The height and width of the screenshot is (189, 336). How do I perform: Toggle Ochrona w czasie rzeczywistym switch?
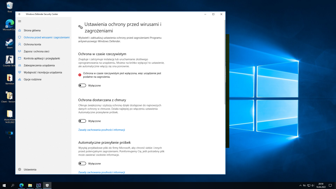click(x=82, y=86)
